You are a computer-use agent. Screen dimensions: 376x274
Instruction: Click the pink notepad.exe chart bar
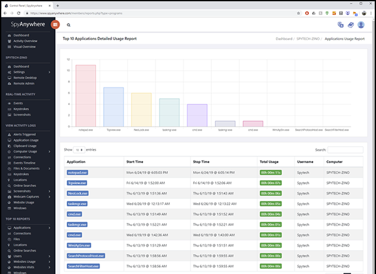pos(86,96)
